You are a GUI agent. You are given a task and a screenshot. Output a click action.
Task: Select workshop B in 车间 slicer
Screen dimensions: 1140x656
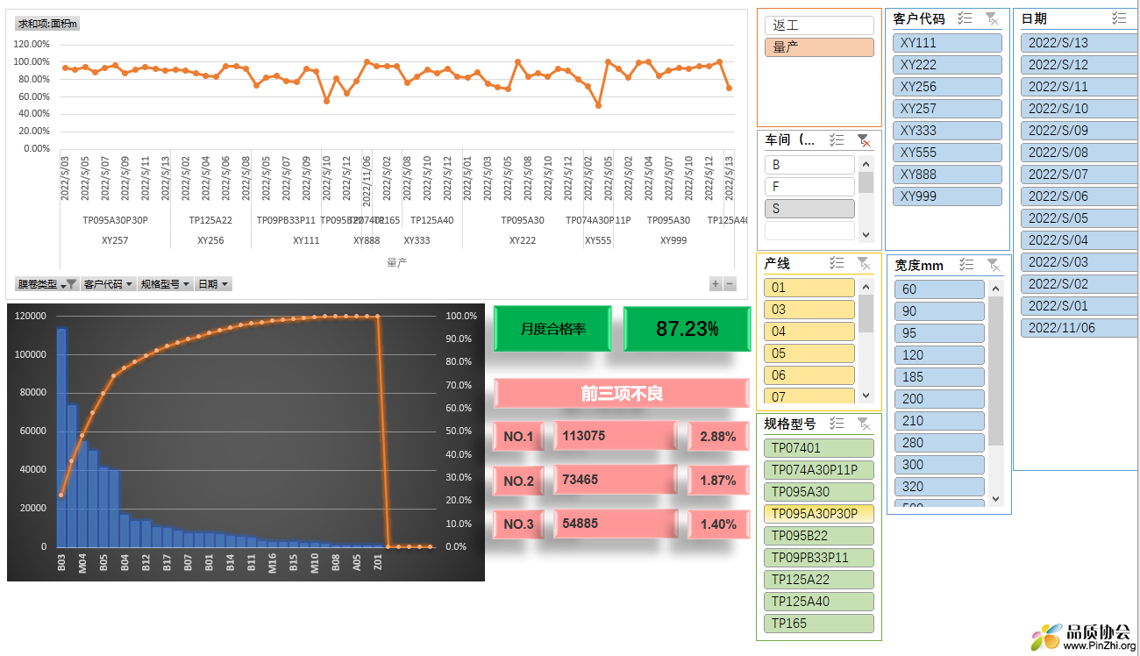point(809,165)
